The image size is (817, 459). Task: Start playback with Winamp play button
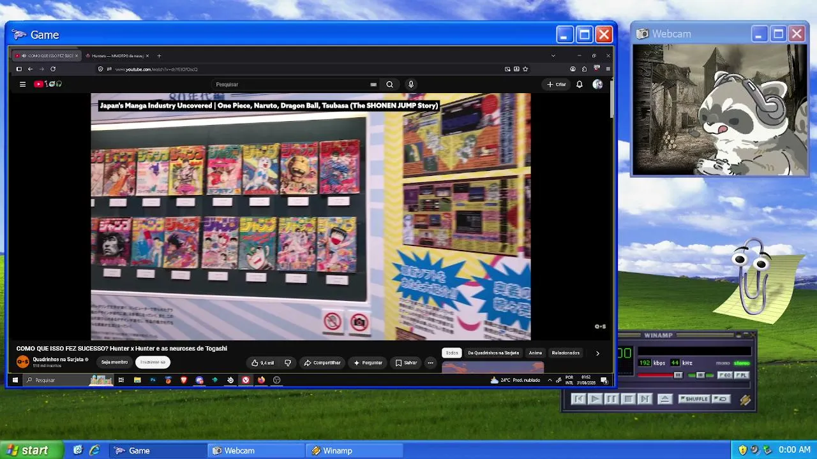click(595, 399)
